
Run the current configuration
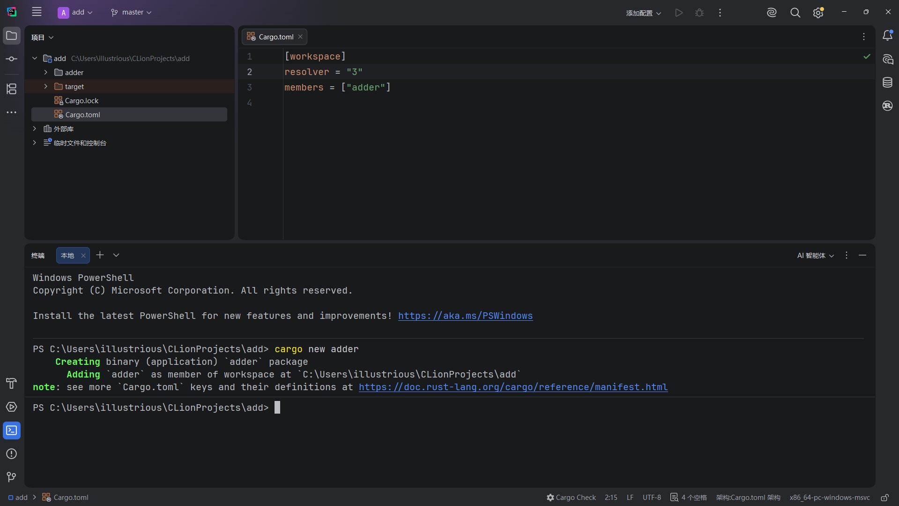[x=679, y=13]
